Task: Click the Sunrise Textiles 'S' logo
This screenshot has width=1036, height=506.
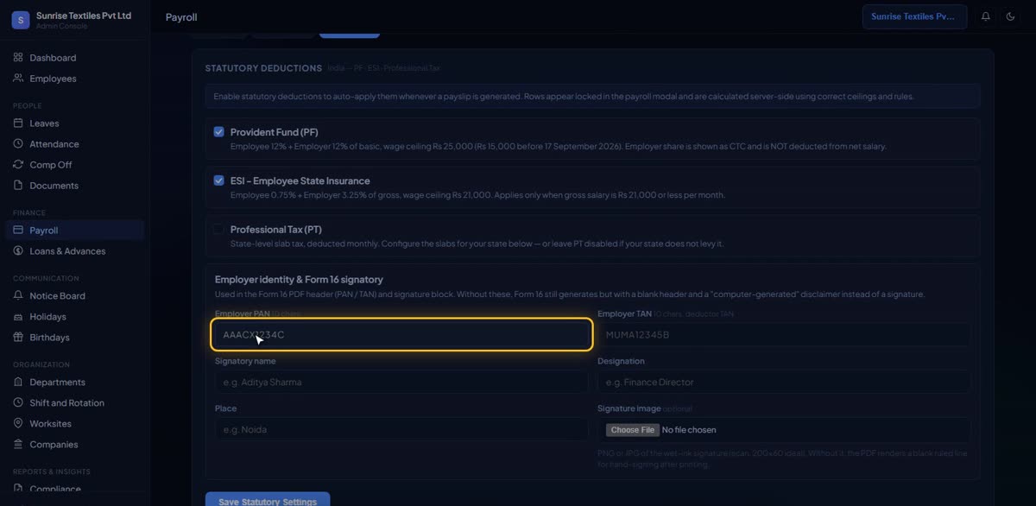Action: [21, 21]
